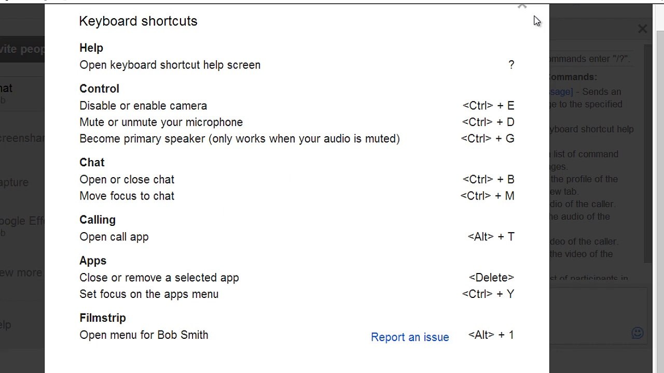Click the Disable or enable camera entry
The height and width of the screenshot is (373, 664).
(143, 106)
